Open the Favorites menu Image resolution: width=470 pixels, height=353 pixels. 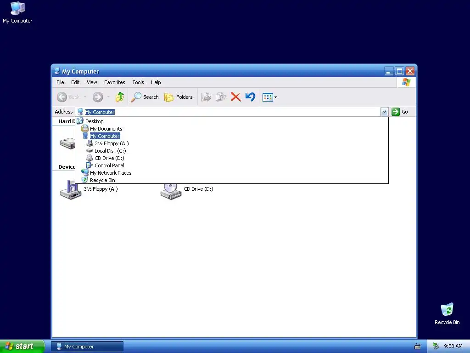pyautogui.click(x=114, y=82)
